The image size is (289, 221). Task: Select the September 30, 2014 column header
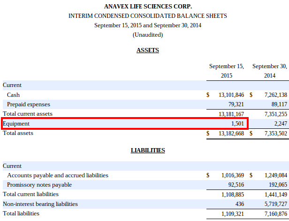(x=270, y=71)
